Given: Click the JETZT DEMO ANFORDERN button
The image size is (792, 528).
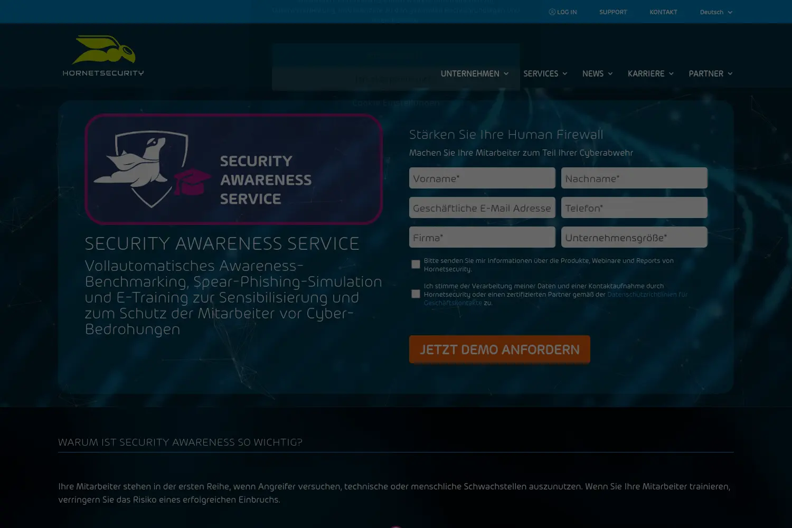Looking at the screenshot, I should tap(499, 349).
